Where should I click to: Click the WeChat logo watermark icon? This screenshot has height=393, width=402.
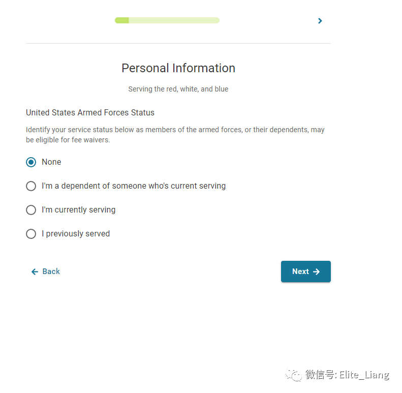pos(294,375)
